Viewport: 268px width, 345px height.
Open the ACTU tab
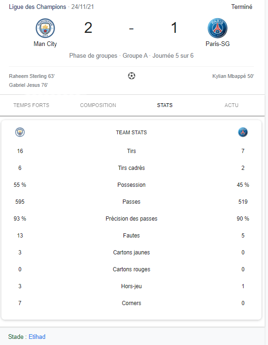[231, 105]
